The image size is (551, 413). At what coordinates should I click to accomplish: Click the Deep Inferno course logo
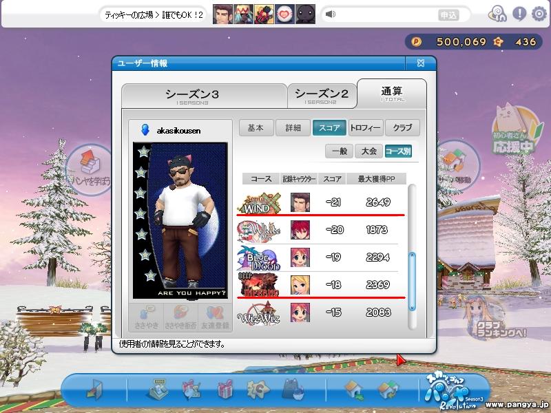259,284
